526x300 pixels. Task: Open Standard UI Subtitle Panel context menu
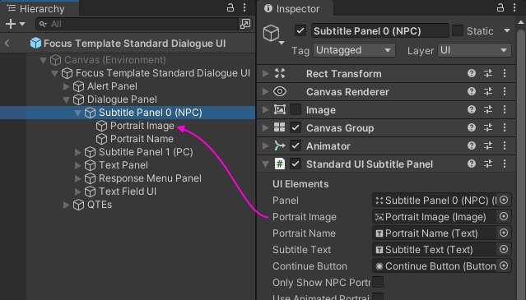tap(505, 164)
